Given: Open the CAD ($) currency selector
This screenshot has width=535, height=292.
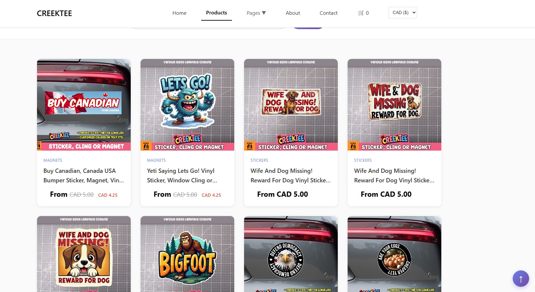Looking at the screenshot, I should 403,12.
